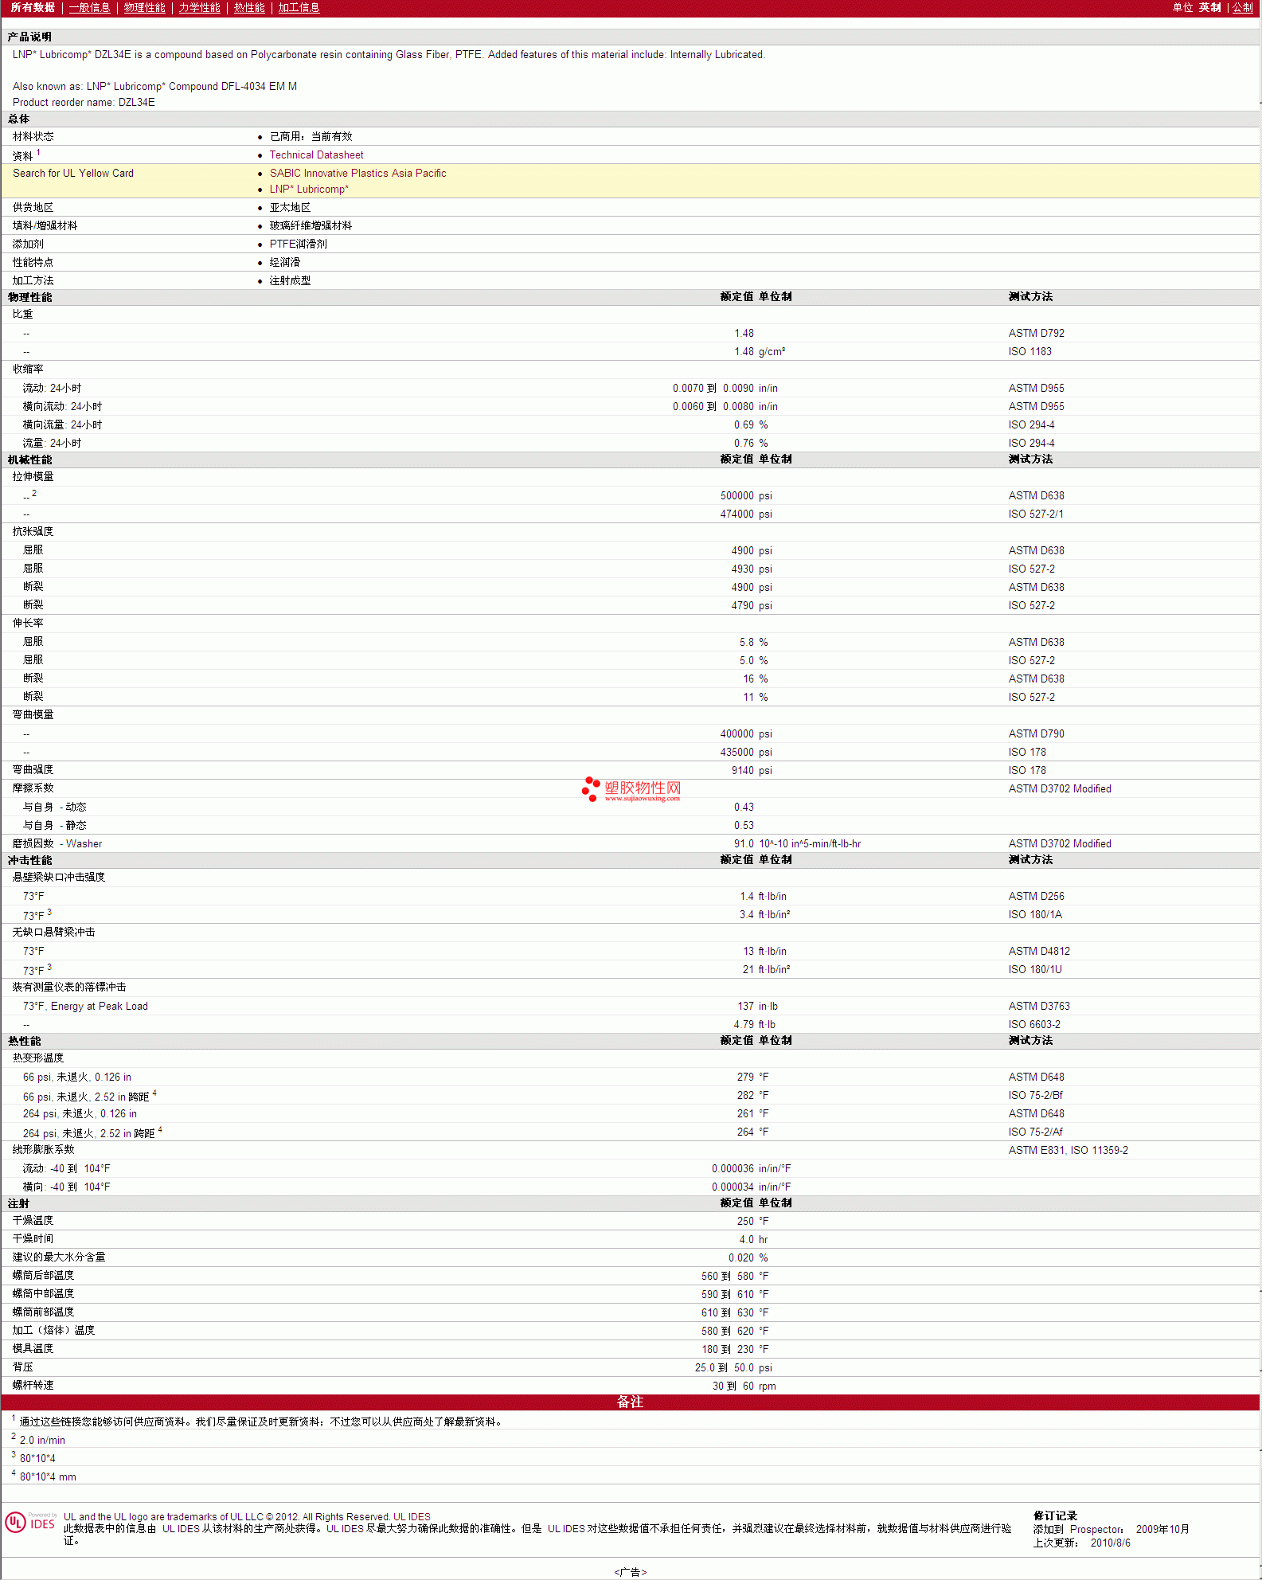Click the 螺筒后部温度 row label

43,1276
